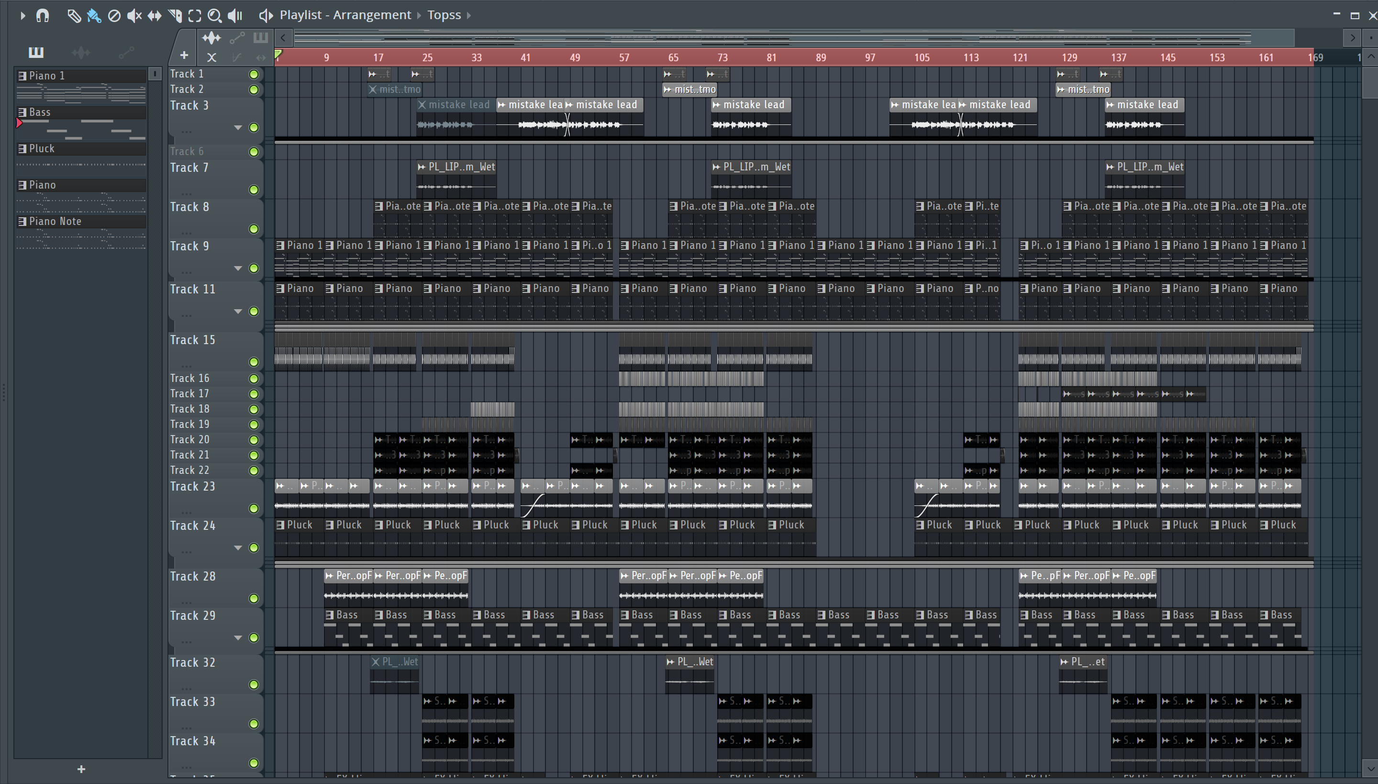Select the Piano Note pattern in picker
The height and width of the screenshot is (784, 1378).
point(81,221)
